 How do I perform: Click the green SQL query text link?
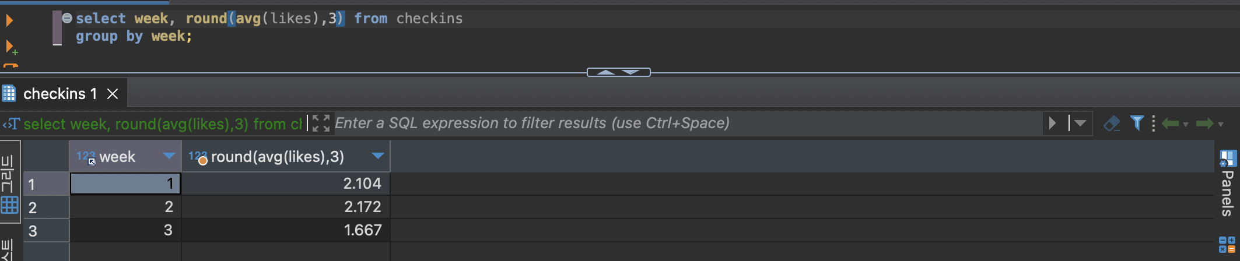click(162, 124)
